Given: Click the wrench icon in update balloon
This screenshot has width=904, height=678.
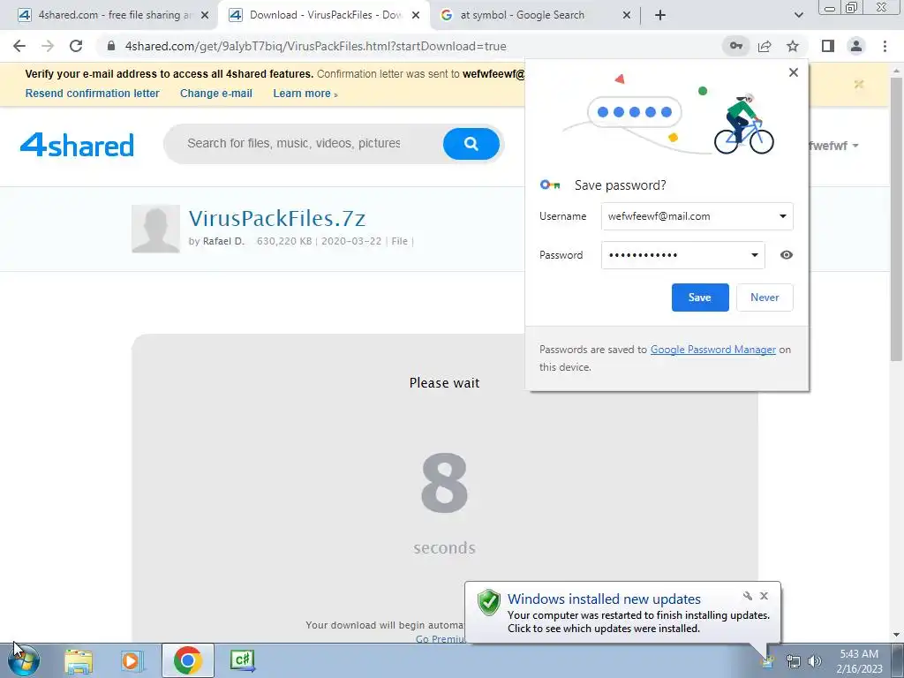Looking at the screenshot, I should 747,596.
